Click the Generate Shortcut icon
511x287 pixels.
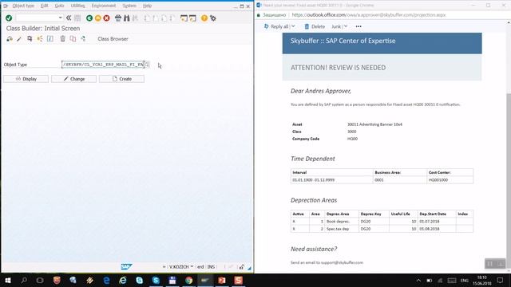pyautogui.click(x=192, y=18)
